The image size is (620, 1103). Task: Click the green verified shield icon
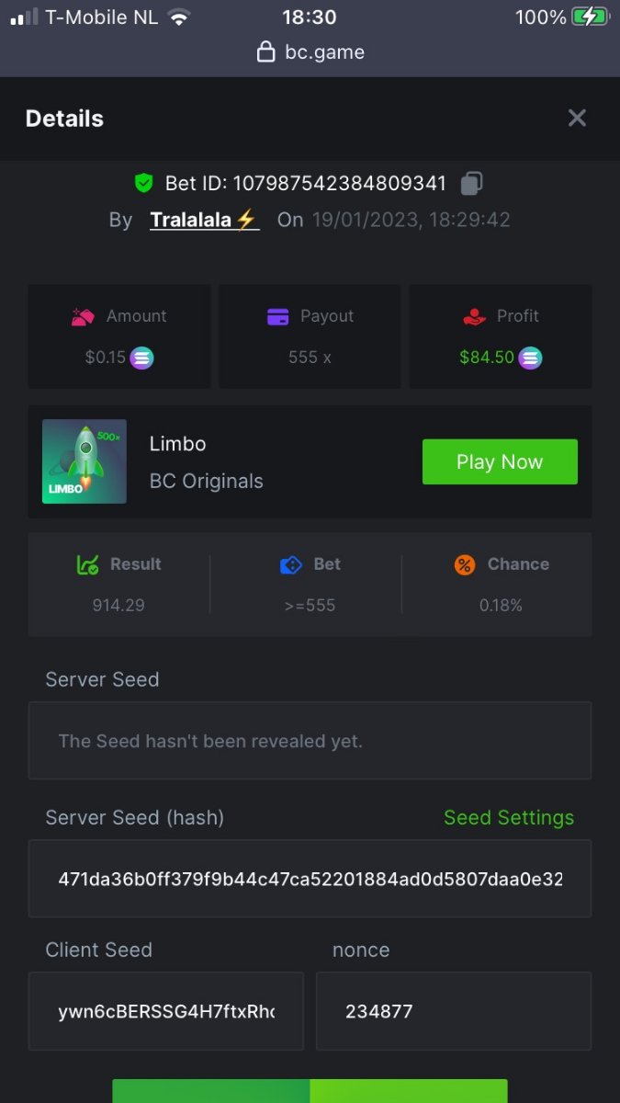pyautogui.click(x=143, y=183)
